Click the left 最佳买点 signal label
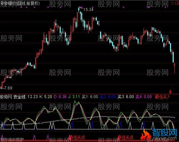 pyautogui.click(x=77, y=137)
